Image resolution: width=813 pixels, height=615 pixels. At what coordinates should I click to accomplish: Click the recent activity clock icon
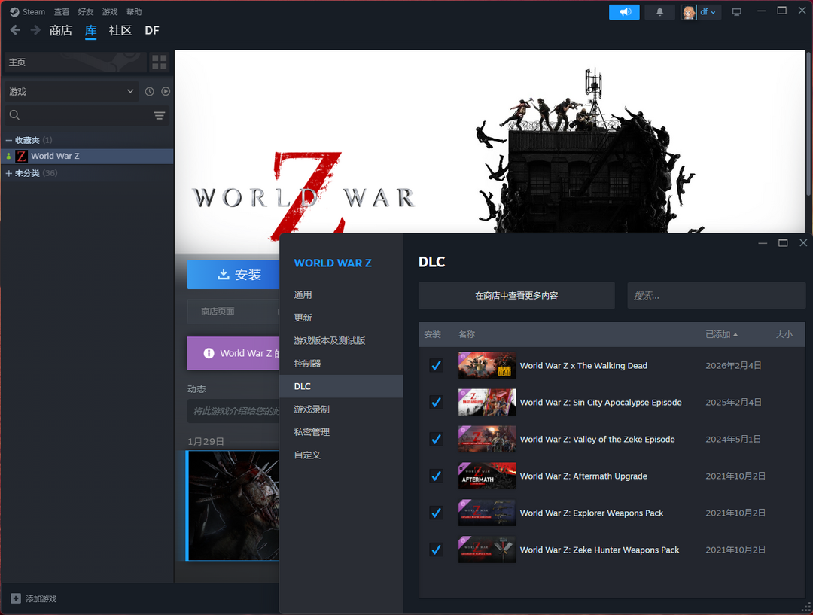tap(149, 92)
